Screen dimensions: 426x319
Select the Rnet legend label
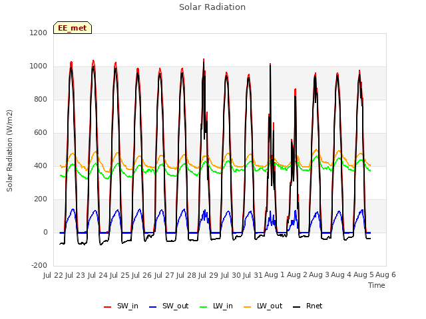pos(314,306)
